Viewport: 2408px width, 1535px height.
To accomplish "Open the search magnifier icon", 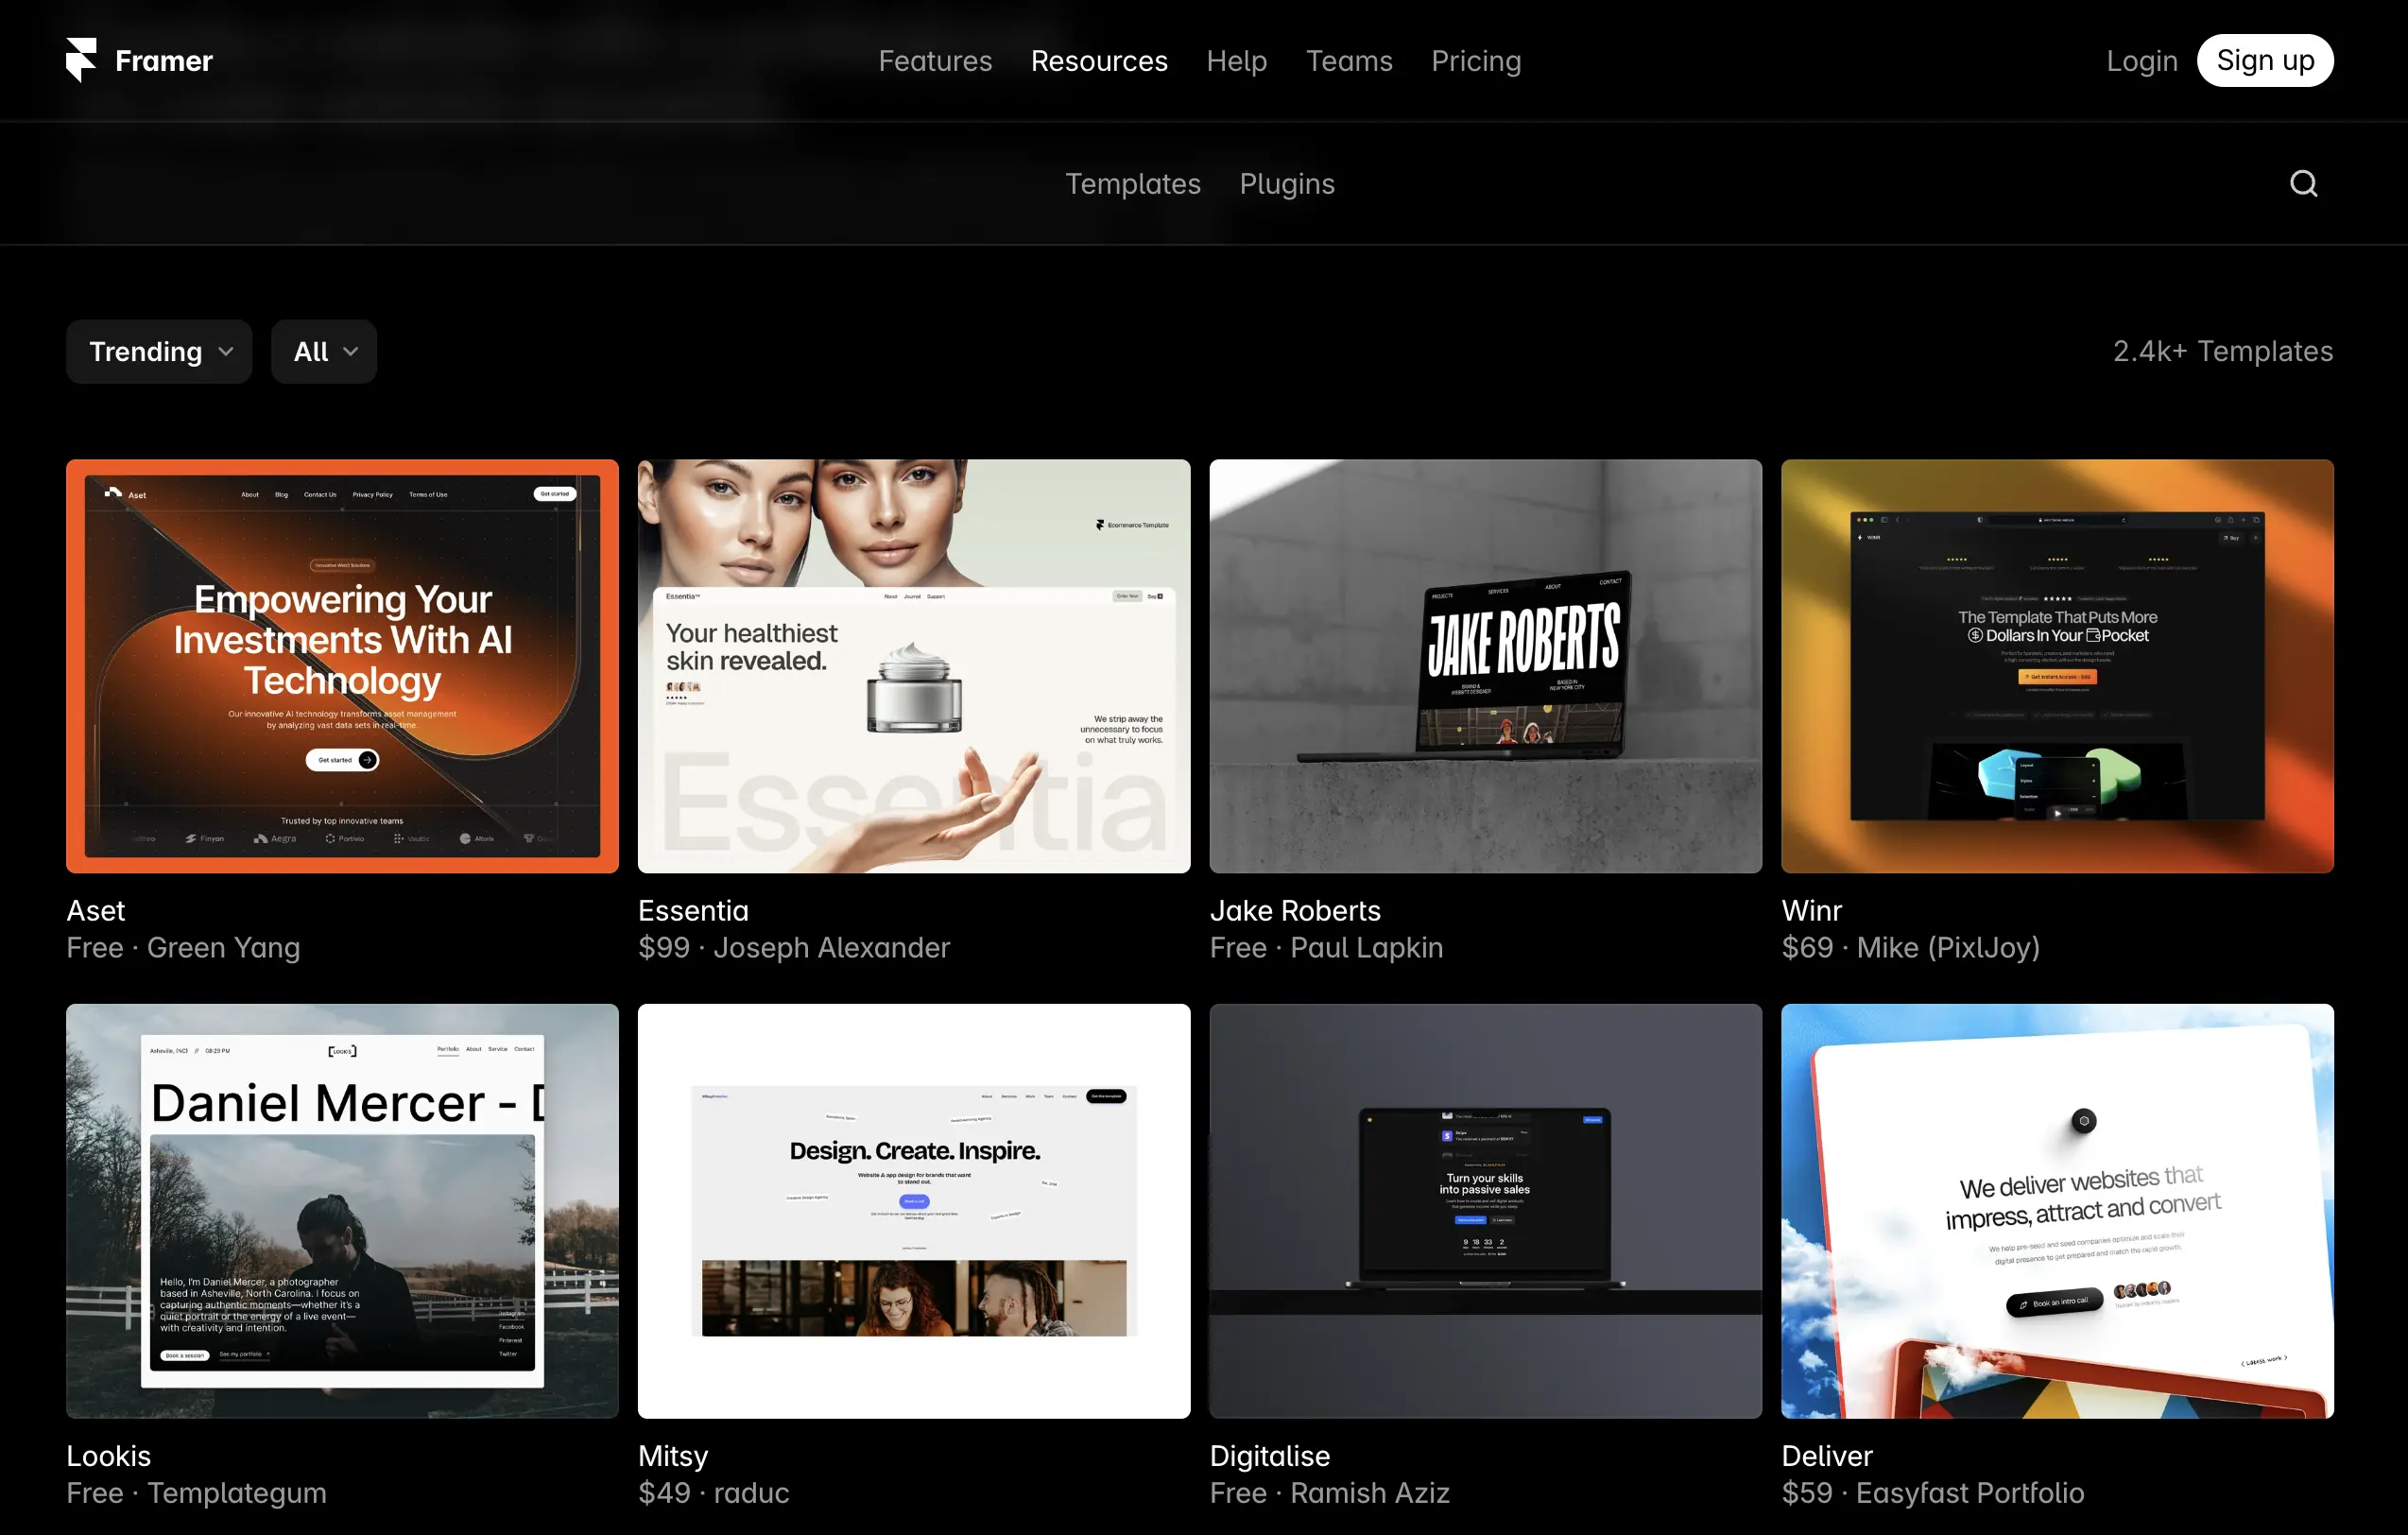I will pyautogui.click(x=2303, y=183).
